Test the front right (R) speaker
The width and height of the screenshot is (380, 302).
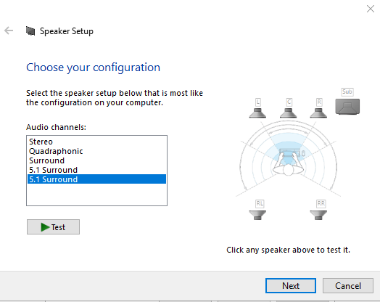click(318, 113)
